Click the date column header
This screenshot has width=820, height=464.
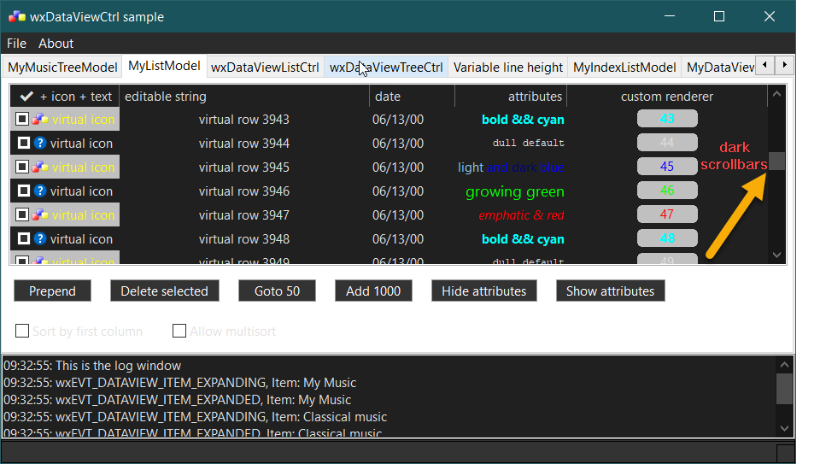pyautogui.click(x=412, y=97)
